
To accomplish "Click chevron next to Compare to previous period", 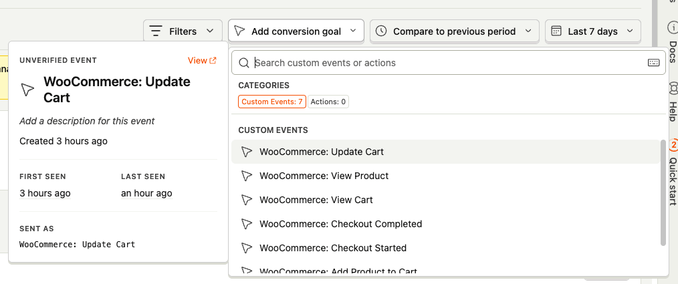I will coord(528,31).
